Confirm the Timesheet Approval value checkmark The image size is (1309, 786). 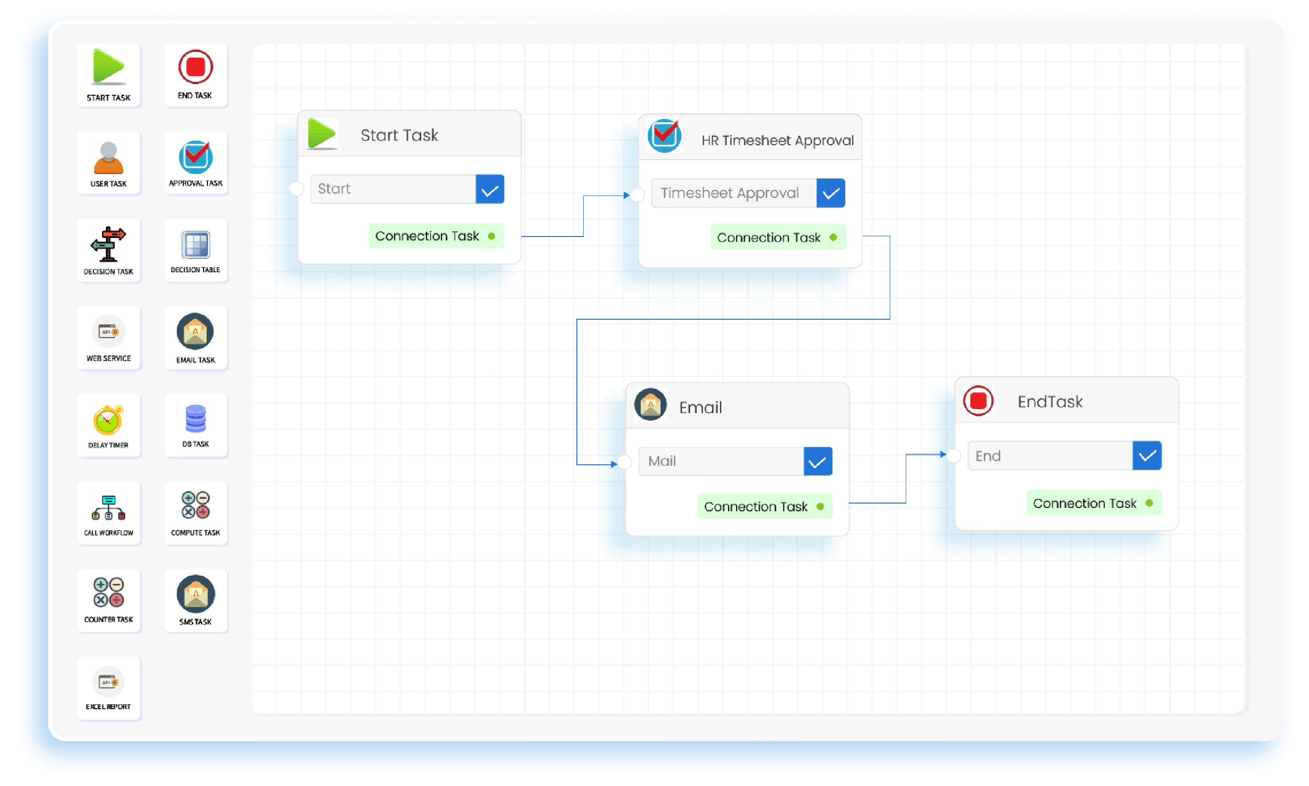click(x=830, y=193)
